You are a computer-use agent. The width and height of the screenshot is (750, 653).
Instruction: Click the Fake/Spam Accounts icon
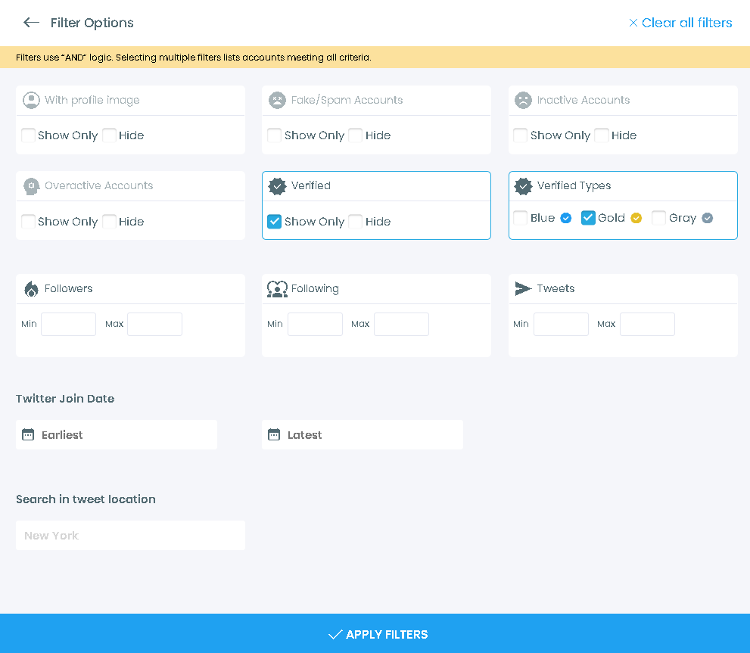pos(277,100)
